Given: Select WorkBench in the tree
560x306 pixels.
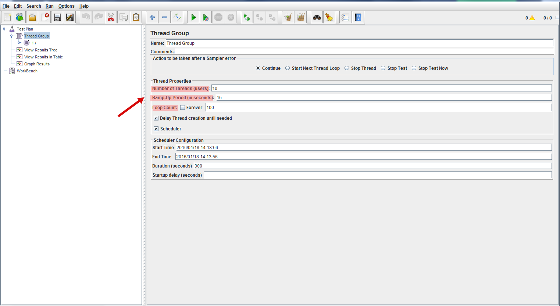Looking at the screenshot, I should (x=27, y=71).
